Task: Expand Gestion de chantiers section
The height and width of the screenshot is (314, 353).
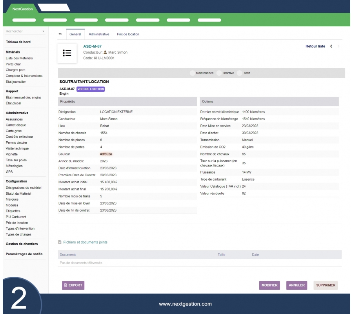Action: pos(22,244)
